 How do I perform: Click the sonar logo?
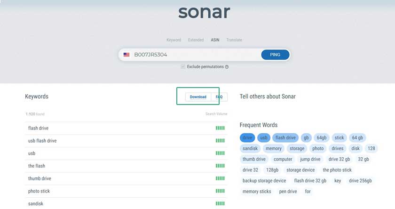(204, 12)
